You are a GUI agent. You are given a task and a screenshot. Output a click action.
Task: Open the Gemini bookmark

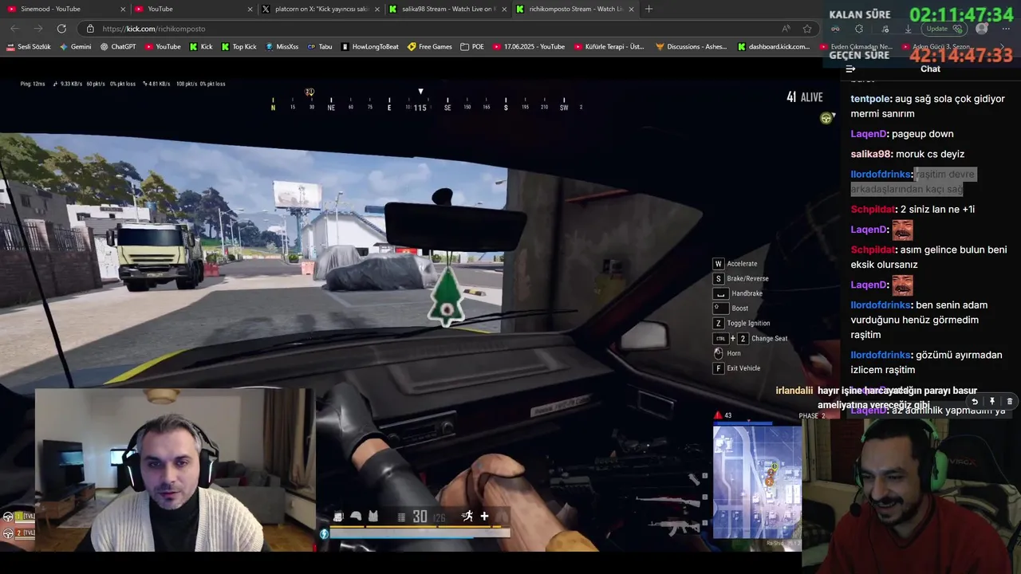[x=76, y=47]
